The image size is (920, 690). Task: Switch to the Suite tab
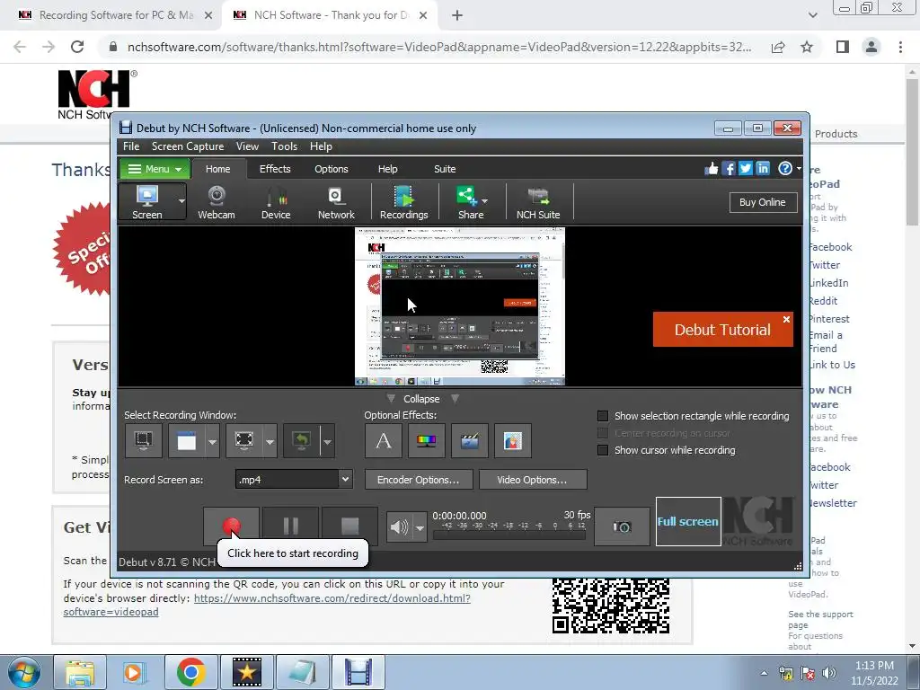pyautogui.click(x=445, y=169)
